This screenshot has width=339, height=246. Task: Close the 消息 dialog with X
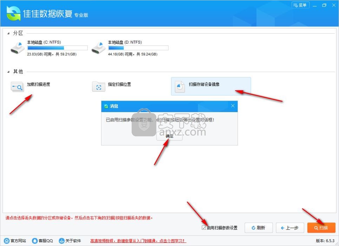click(233, 106)
